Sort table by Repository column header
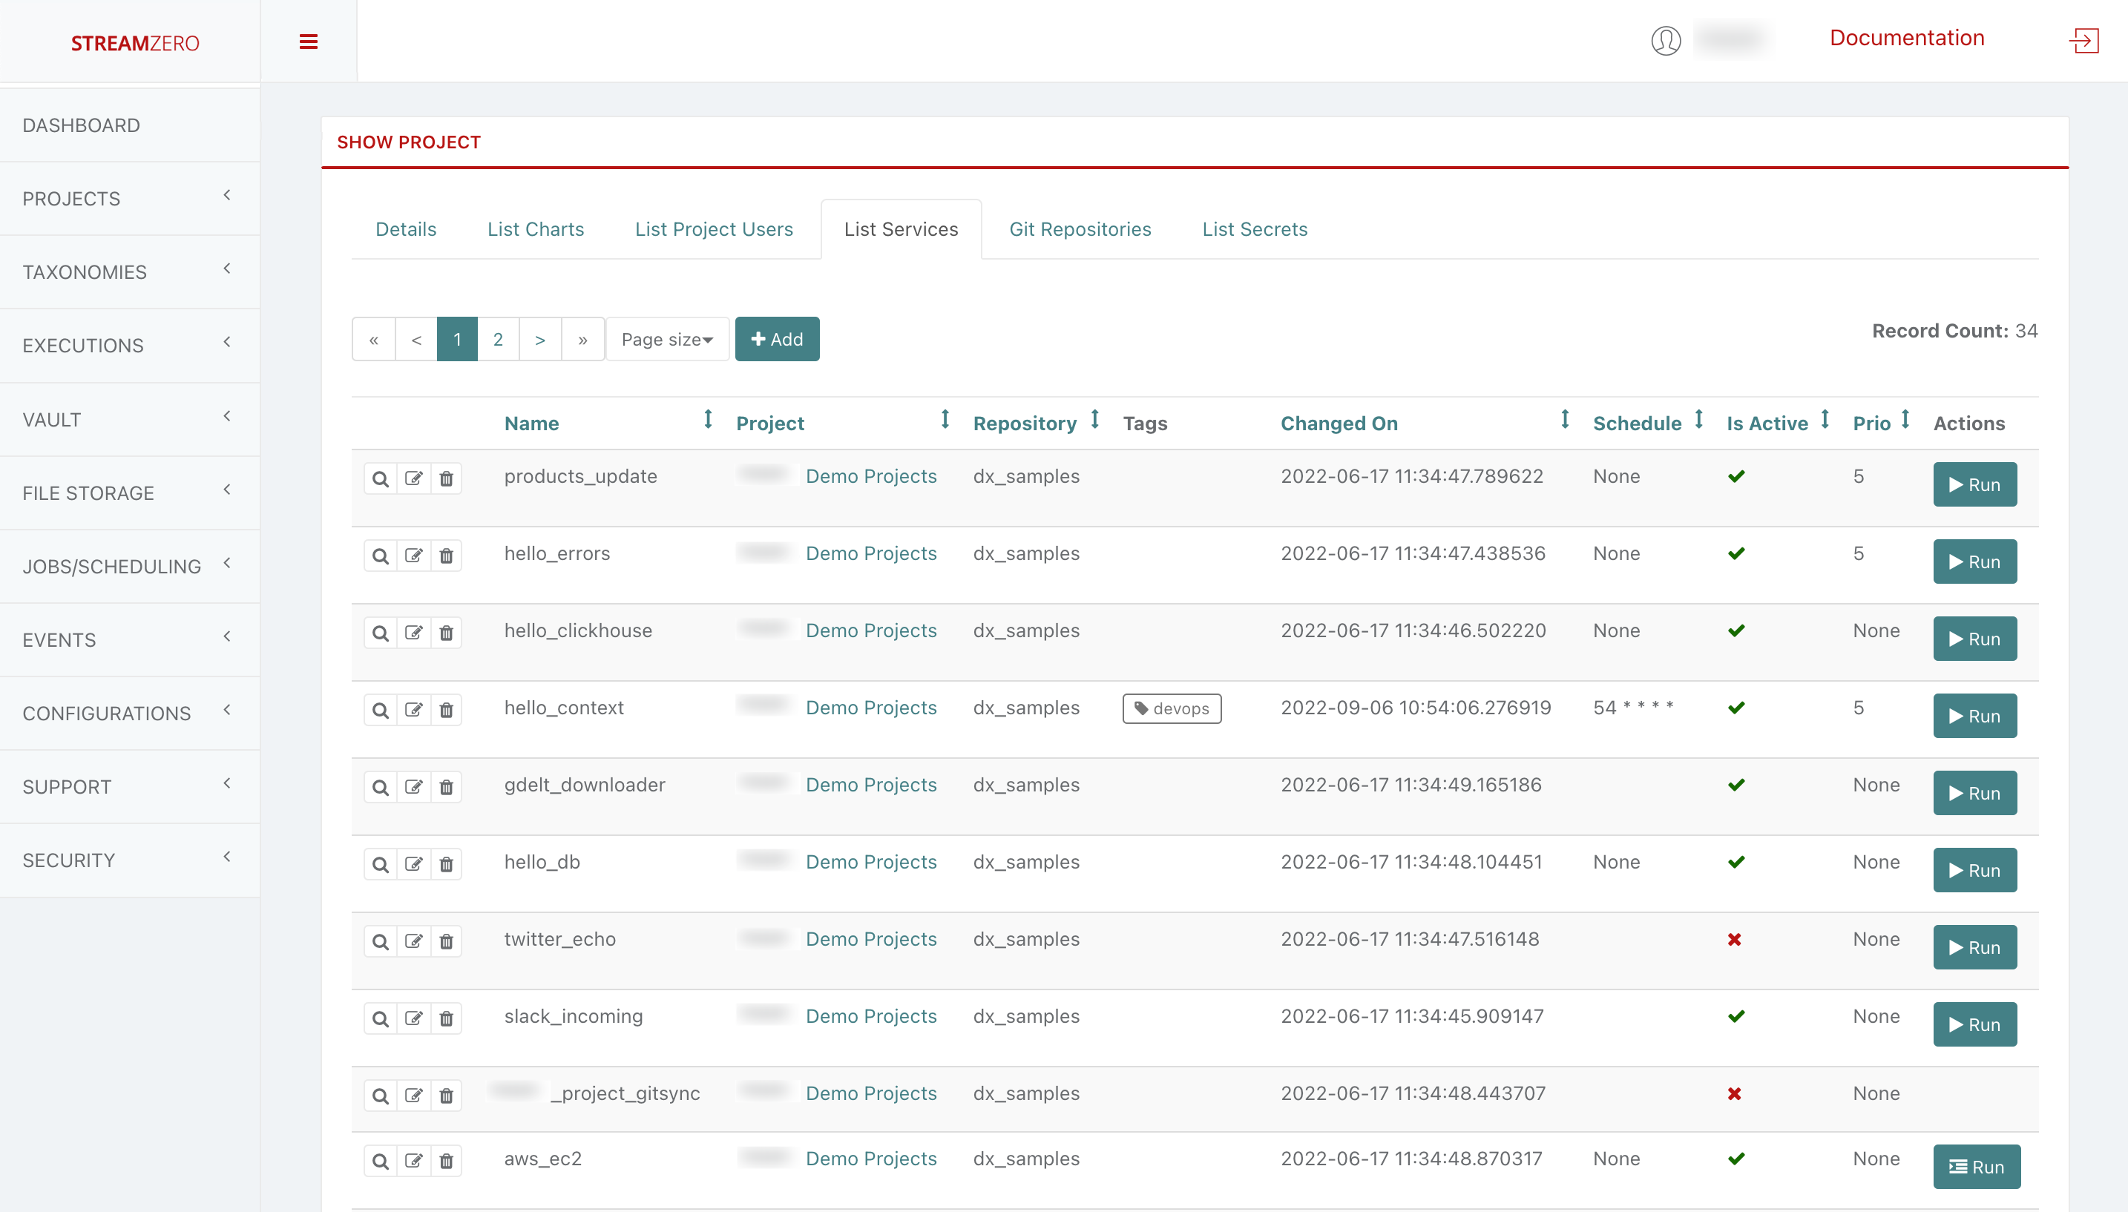Image resolution: width=2128 pixels, height=1212 pixels. coord(1025,424)
